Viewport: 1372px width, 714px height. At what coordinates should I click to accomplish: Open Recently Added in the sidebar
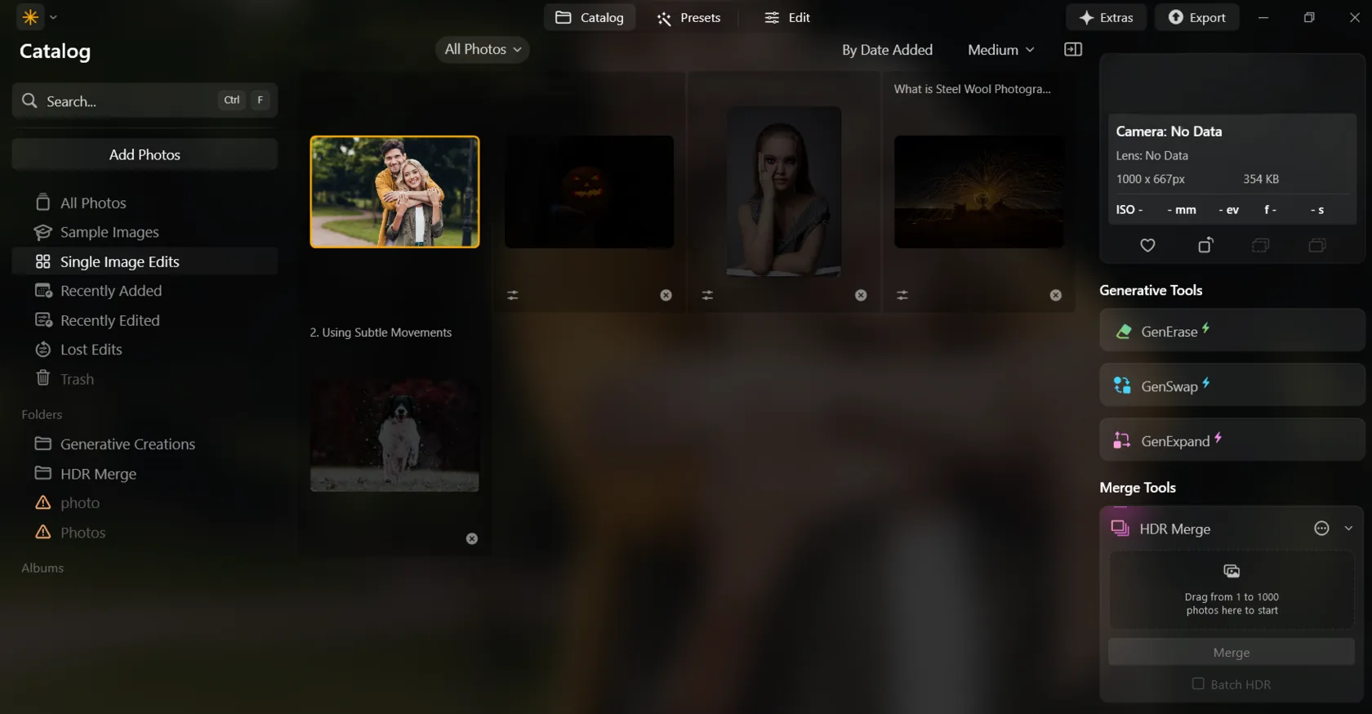[145, 291]
